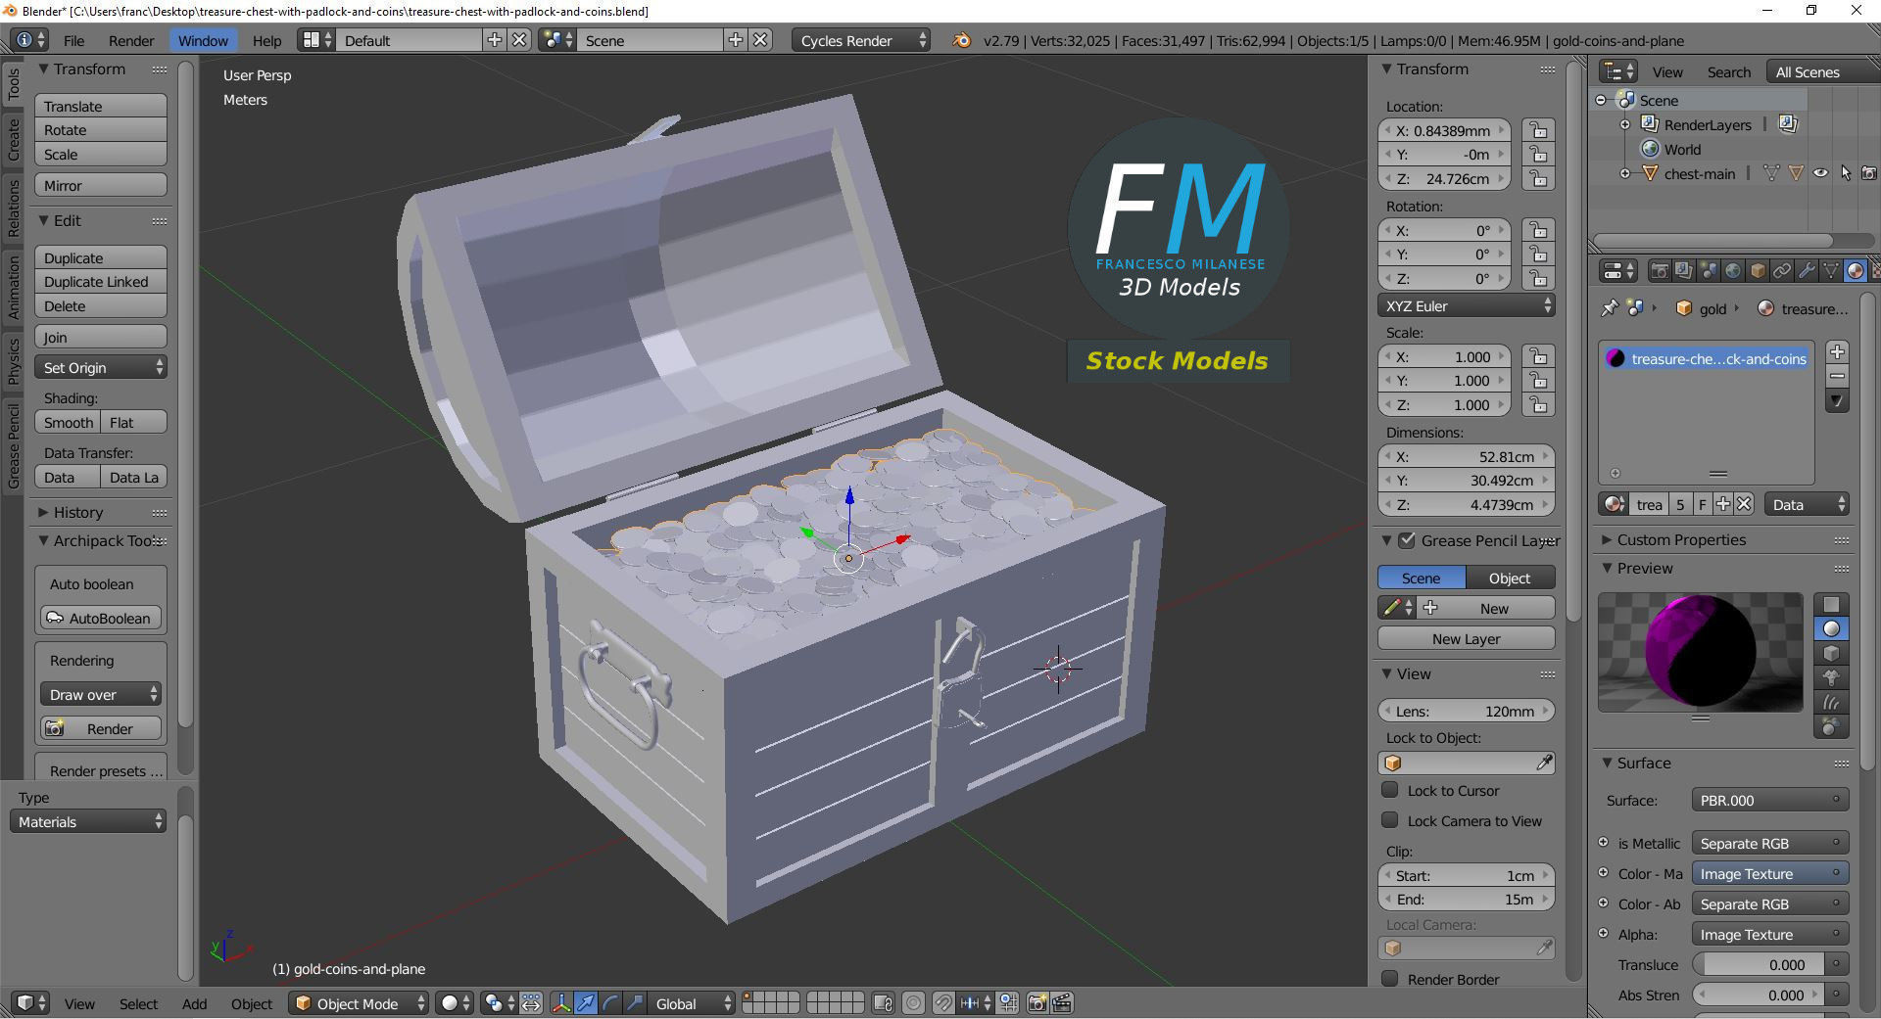This screenshot has width=1881, height=1019.
Task: Open the Object properties tab cube icon
Action: pyautogui.click(x=1758, y=271)
